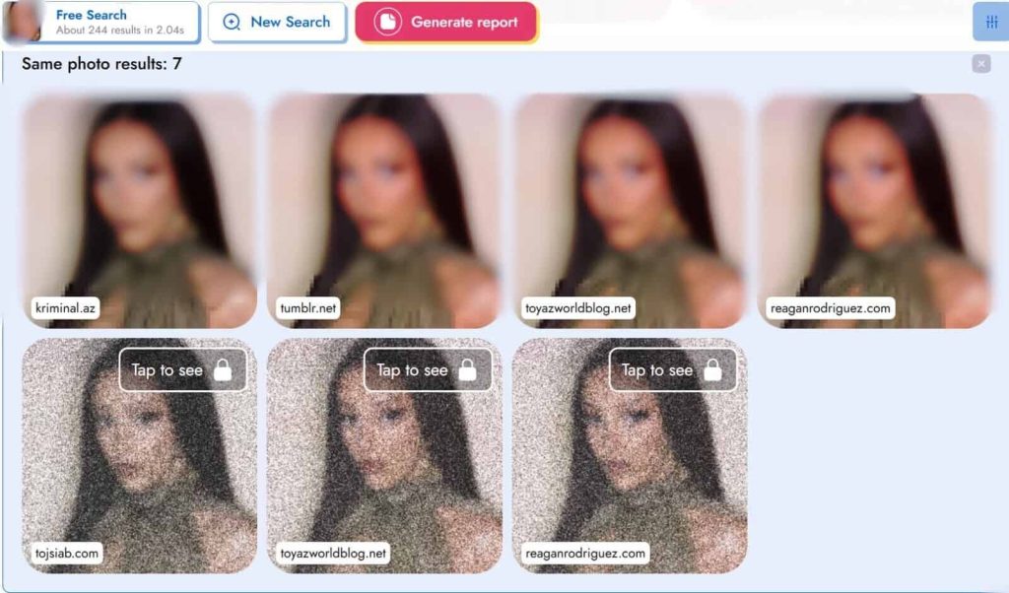Viewport: 1009px width, 593px height.
Task: Click the Generate report button
Action: tap(446, 22)
